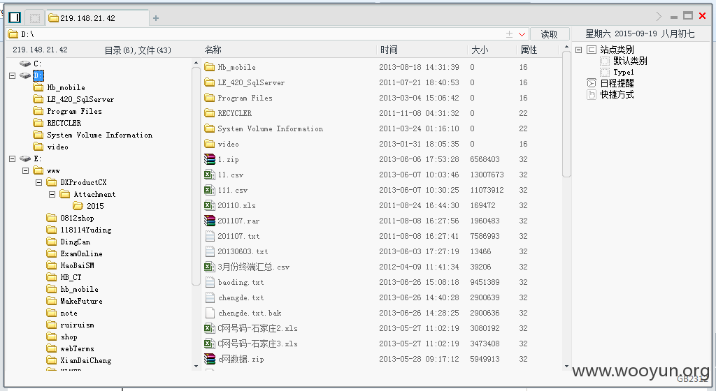Viewport: 716px width, 391px height.
Task: Open a new tab with the plus icon
Action: 156,18
